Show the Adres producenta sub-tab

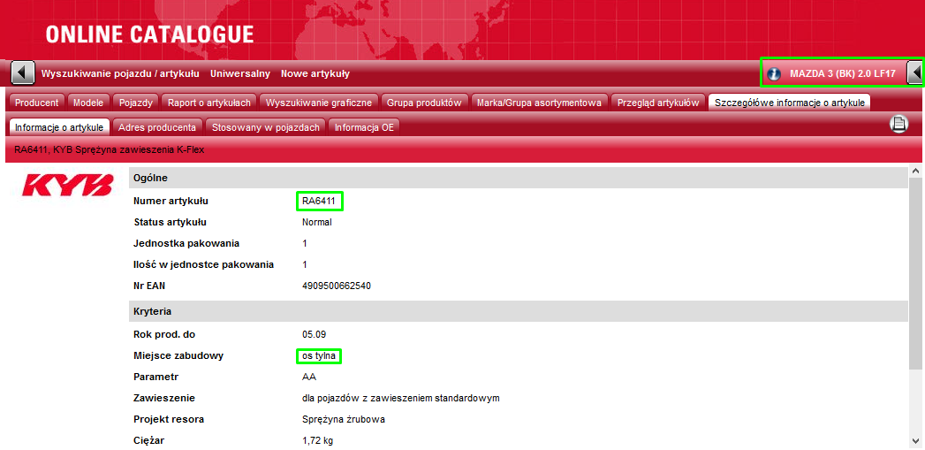coord(158,127)
